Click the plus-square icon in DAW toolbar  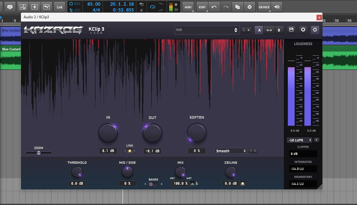[x=35, y=7]
